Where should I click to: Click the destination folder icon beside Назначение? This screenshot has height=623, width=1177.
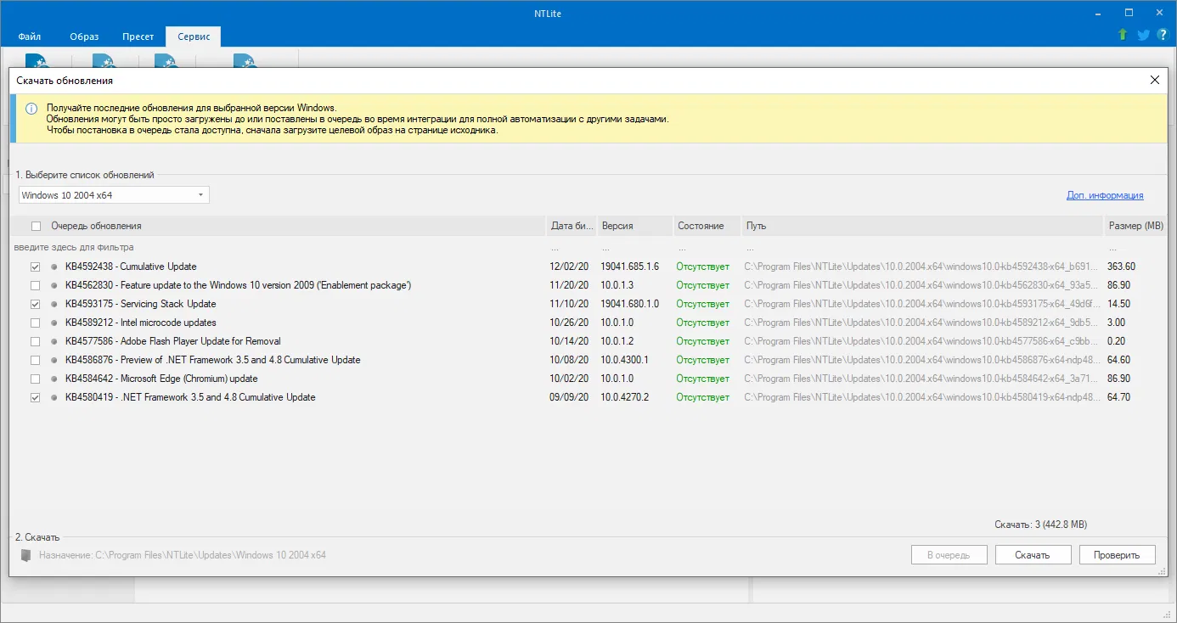click(26, 555)
